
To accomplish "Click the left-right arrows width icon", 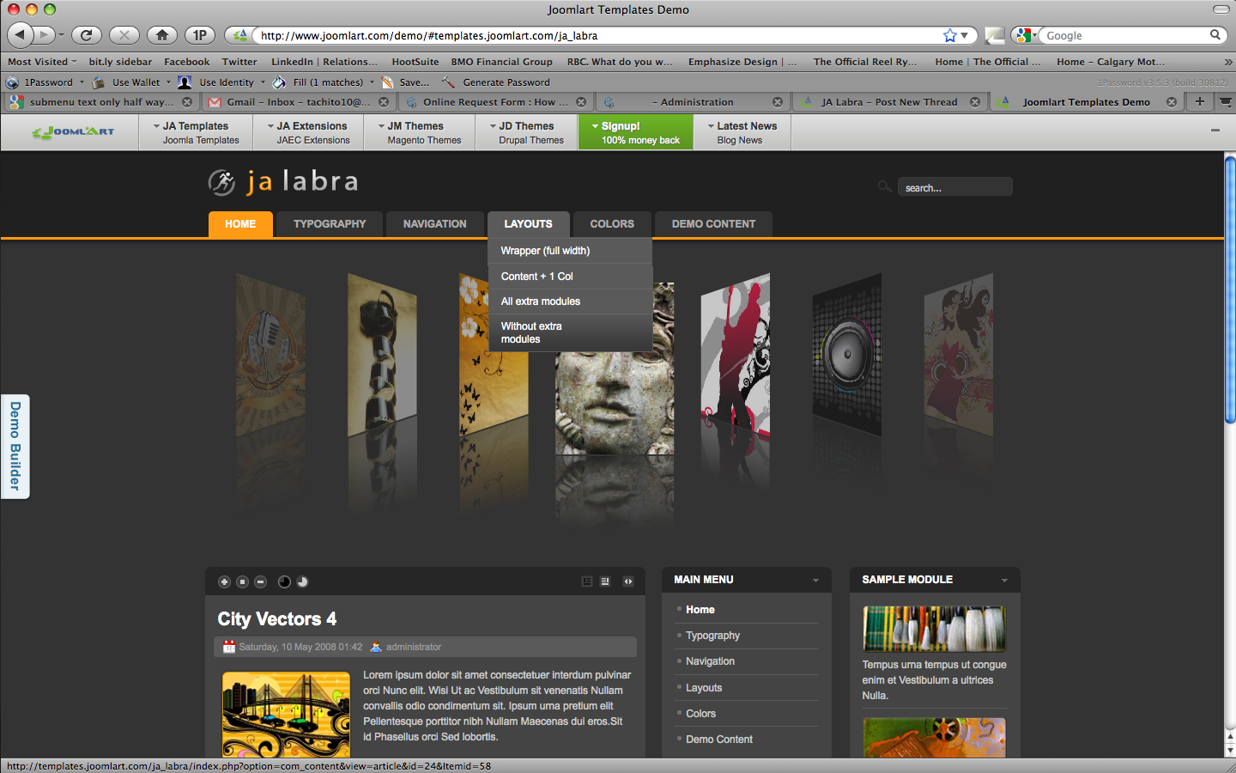I will 628,581.
